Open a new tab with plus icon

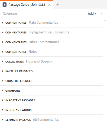tap(58, 5)
